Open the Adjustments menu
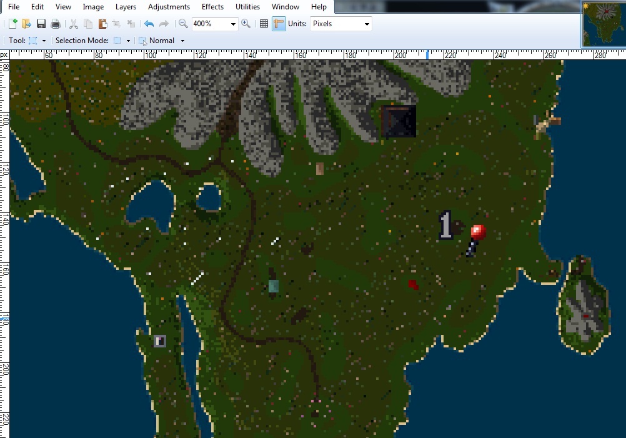 (x=169, y=7)
